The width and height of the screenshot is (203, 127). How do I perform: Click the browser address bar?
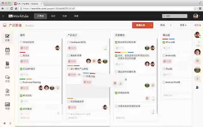108,9
